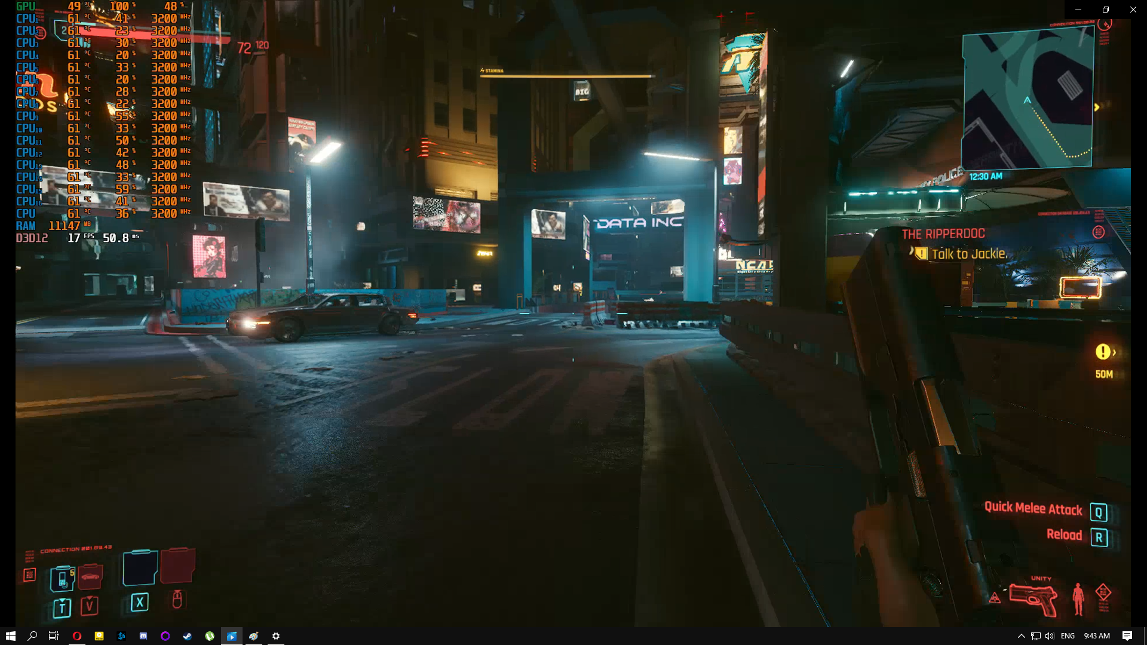Click the D3D12 overlay label
This screenshot has width=1147, height=645.
pos(32,238)
